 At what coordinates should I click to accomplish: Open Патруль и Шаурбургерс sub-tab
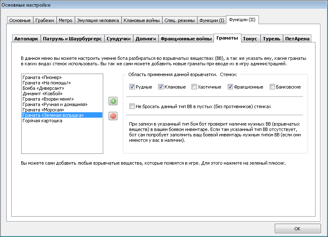pos(72,39)
